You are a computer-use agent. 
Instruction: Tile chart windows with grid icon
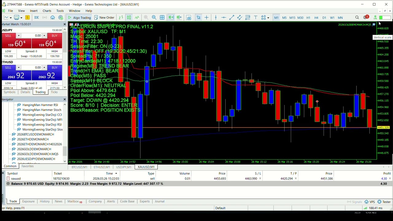[162, 17]
